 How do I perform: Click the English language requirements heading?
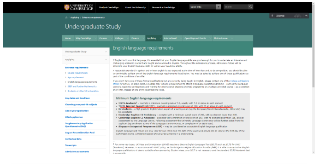[x=143, y=48]
